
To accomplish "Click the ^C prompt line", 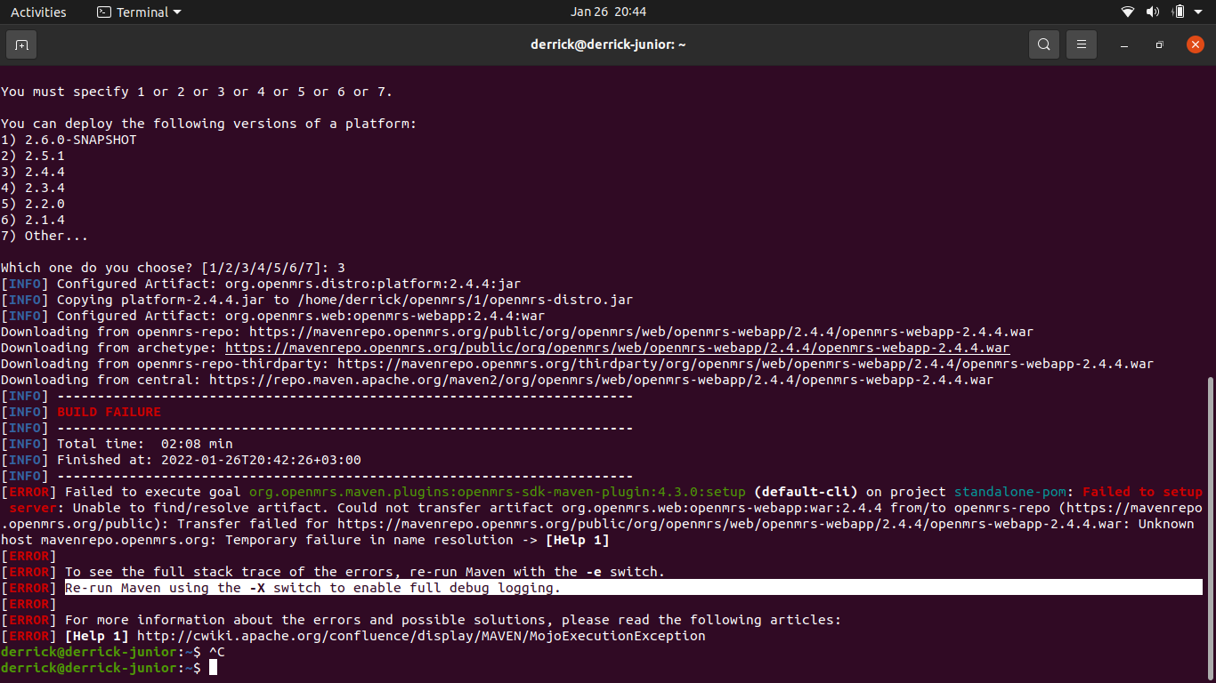I will click(112, 652).
